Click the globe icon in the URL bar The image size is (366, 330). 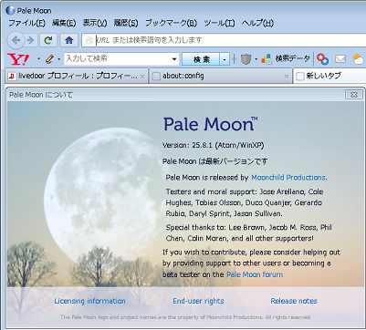[x=89, y=40]
